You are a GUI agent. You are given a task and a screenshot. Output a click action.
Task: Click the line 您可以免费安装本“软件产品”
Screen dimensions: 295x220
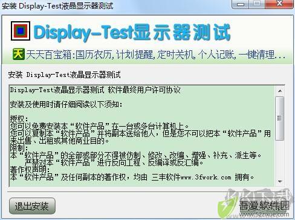click(x=100, y=127)
